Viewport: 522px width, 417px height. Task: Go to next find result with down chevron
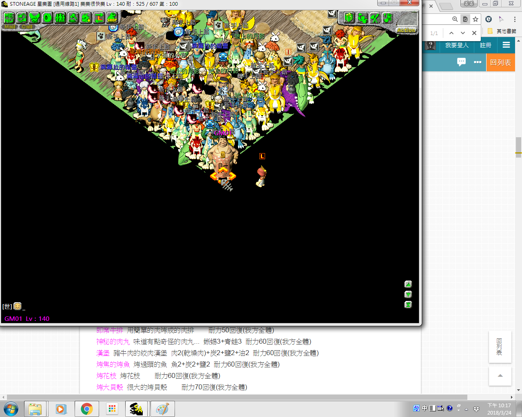(x=463, y=33)
